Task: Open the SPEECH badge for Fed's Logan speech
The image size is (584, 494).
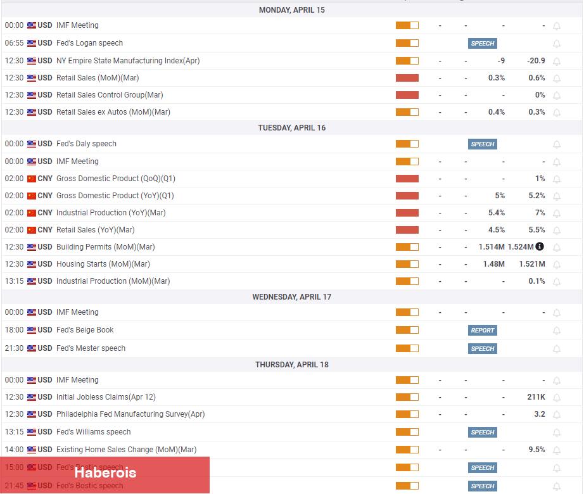Action: tap(482, 44)
